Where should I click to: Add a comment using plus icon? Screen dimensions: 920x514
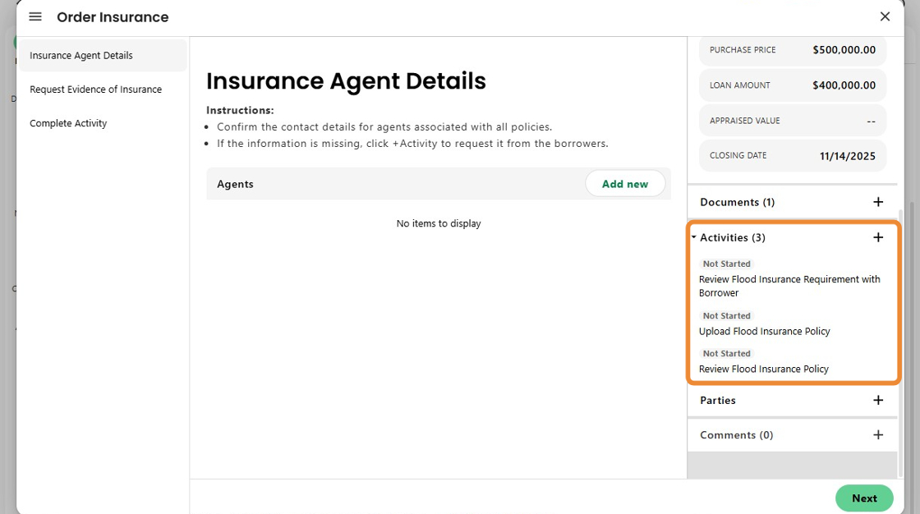[x=878, y=435]
